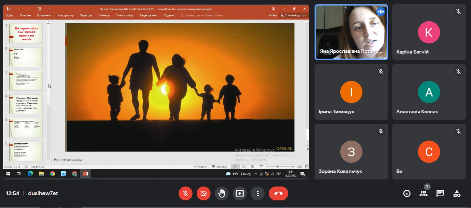This screenshot has height=208, width=471.
Task: Click the 80% zoom level value
Action: [300, 167]
